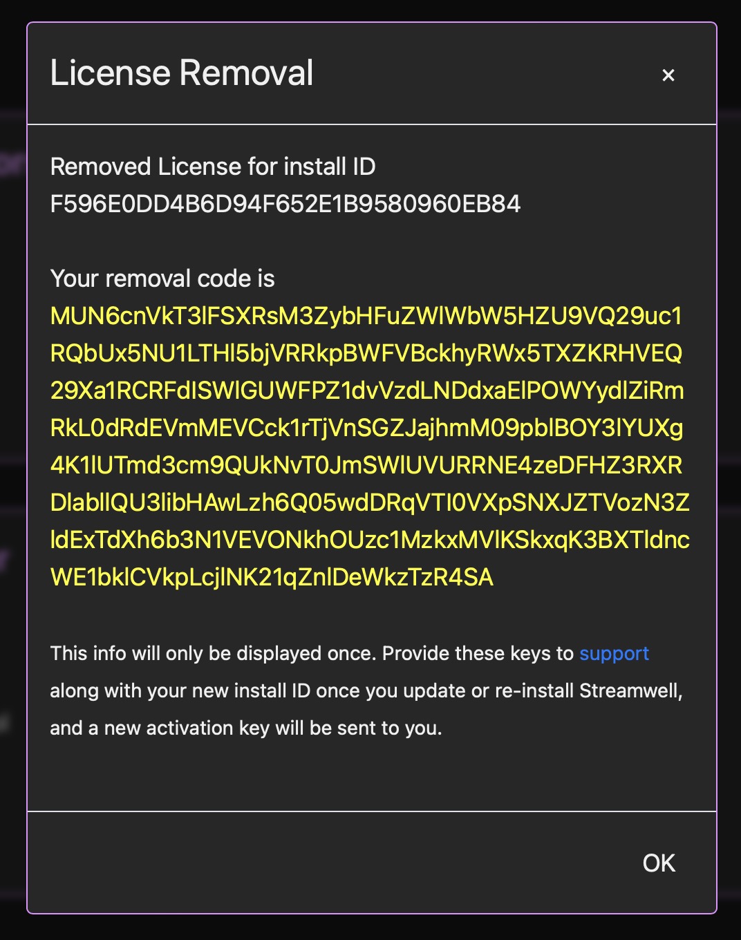Screen dimensions: 741x940
Task: Click the word Streamwell in the notice
Action: coord(630,690)
